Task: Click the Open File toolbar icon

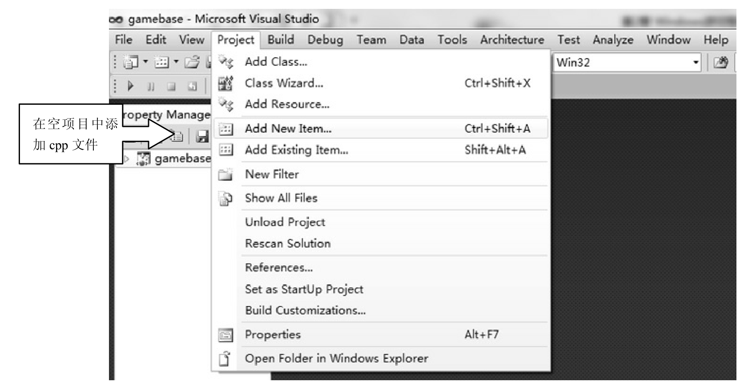Action: coord(192,63)
